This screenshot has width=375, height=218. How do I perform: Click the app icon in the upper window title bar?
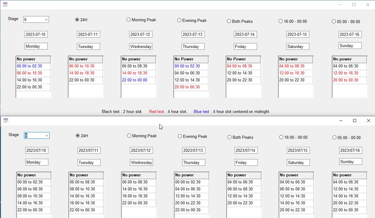[5, 5]
